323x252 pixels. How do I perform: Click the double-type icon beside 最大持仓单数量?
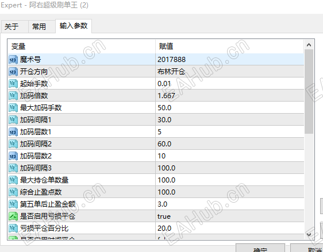13,180
